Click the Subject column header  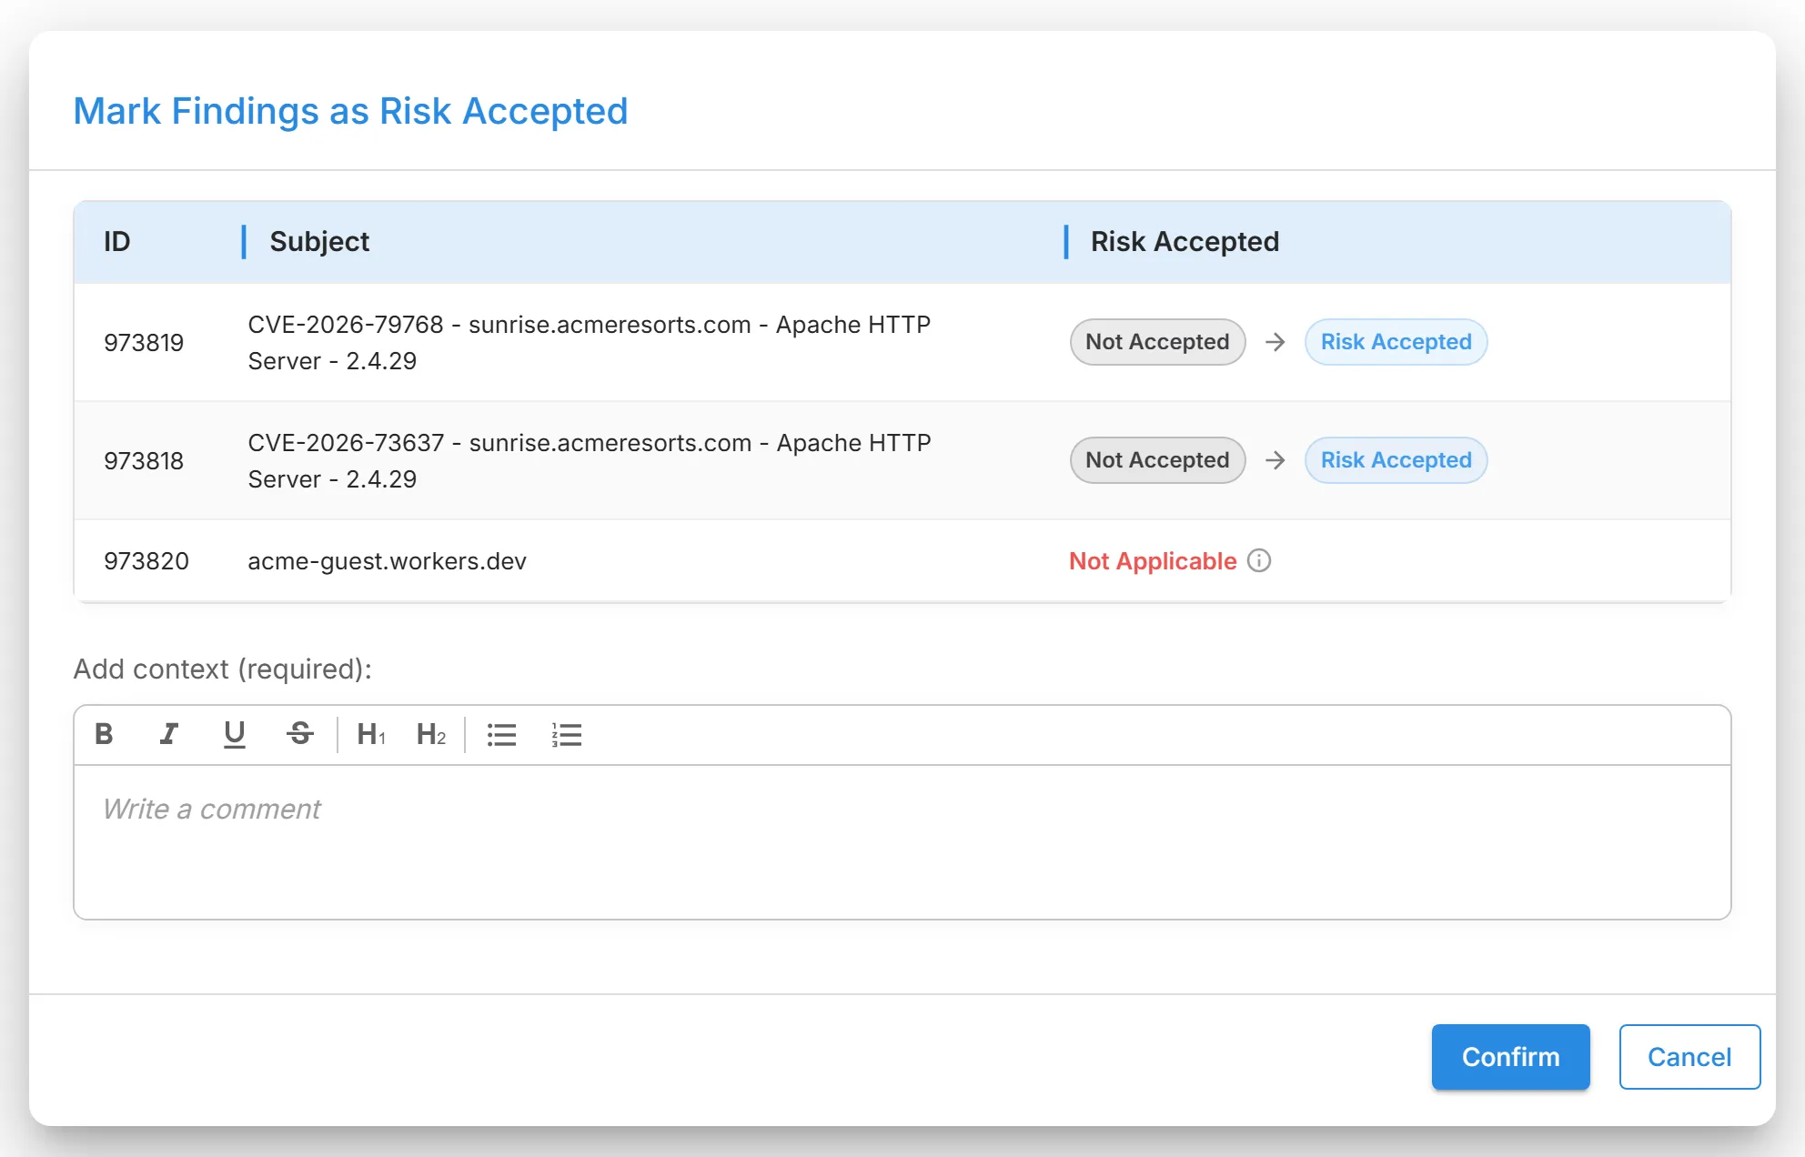click(319, 242)
